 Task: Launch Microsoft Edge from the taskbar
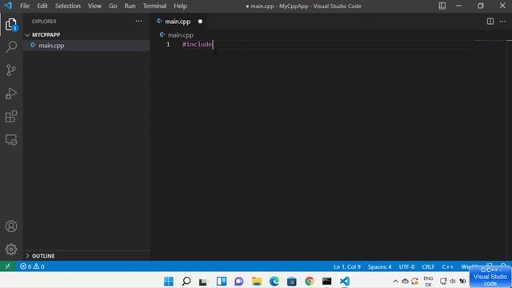click(274, 281)
